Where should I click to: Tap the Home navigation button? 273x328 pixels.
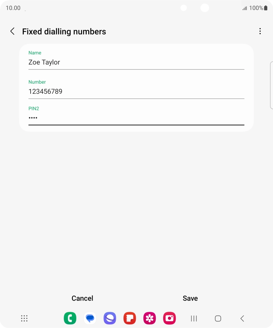coord(218,318)
